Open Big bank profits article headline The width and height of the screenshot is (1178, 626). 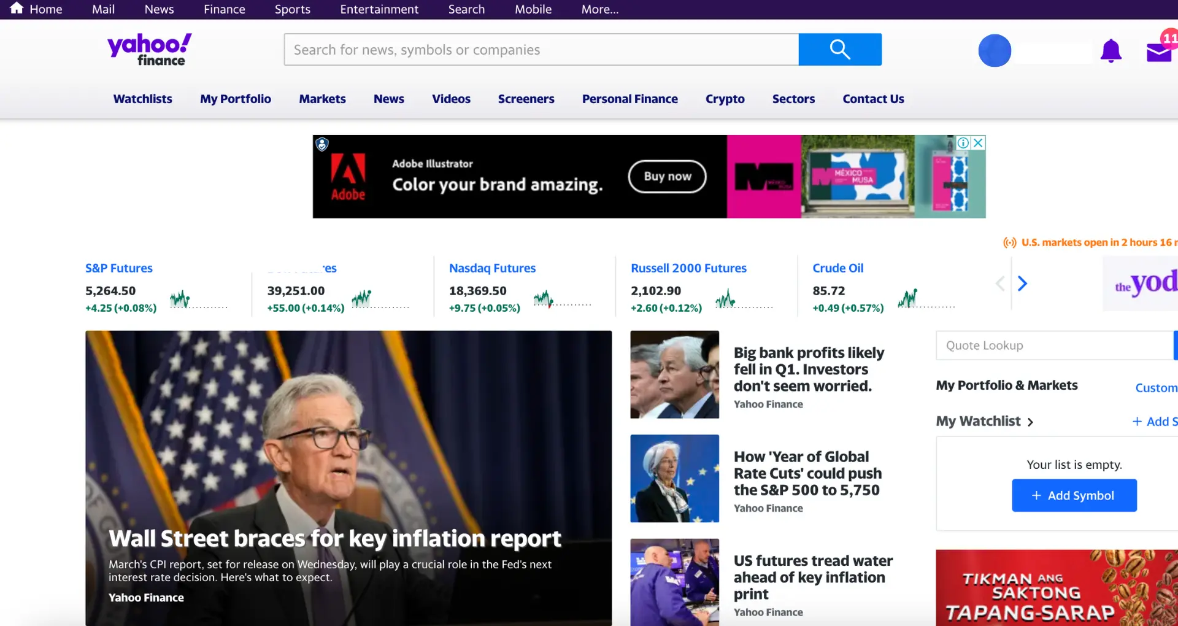coord(809,369)
